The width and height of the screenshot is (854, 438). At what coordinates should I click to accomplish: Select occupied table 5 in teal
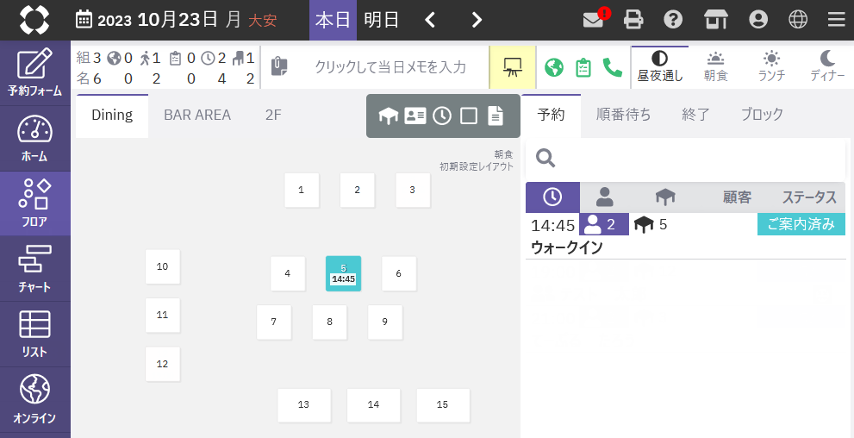[x=343, y=273]
